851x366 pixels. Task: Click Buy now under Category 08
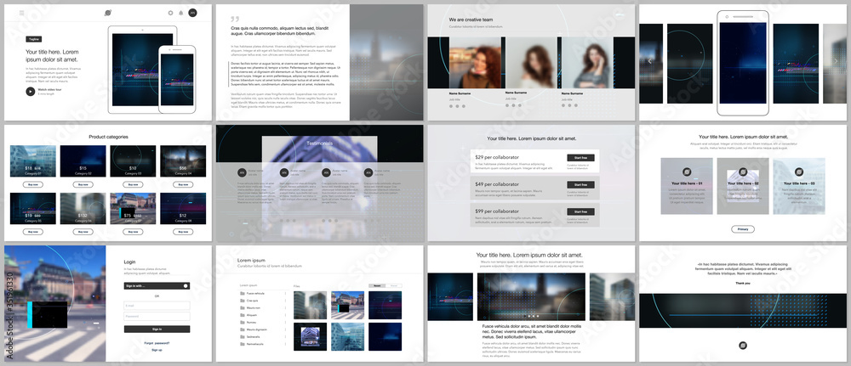[x=183, y=232]
